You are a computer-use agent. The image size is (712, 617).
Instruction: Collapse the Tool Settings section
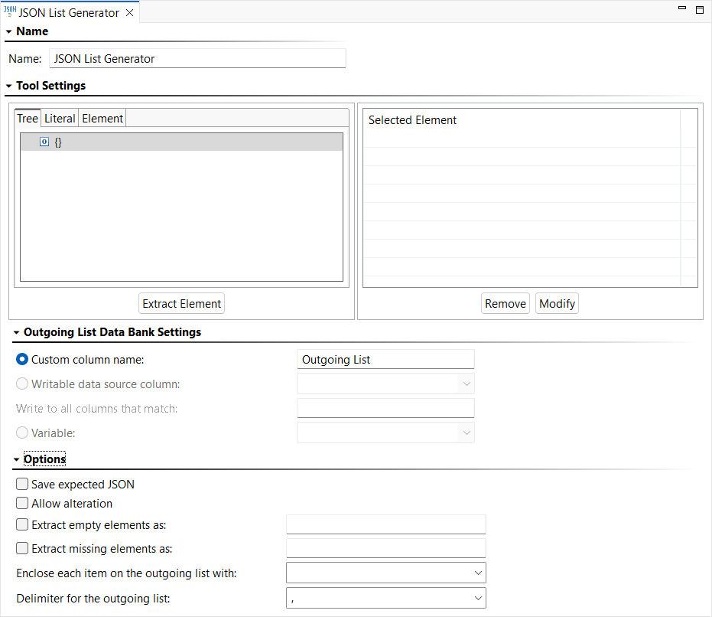8,86
